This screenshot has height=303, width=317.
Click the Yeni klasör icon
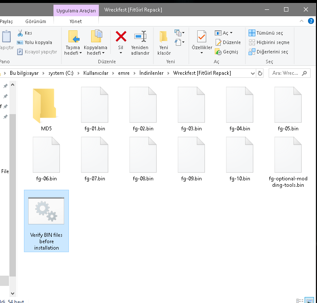point(163,37)
